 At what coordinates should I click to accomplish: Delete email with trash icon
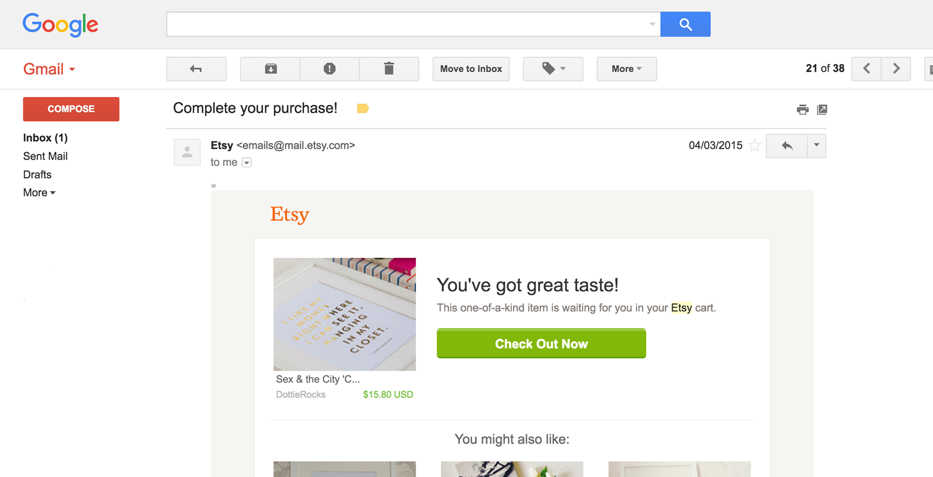389,69
